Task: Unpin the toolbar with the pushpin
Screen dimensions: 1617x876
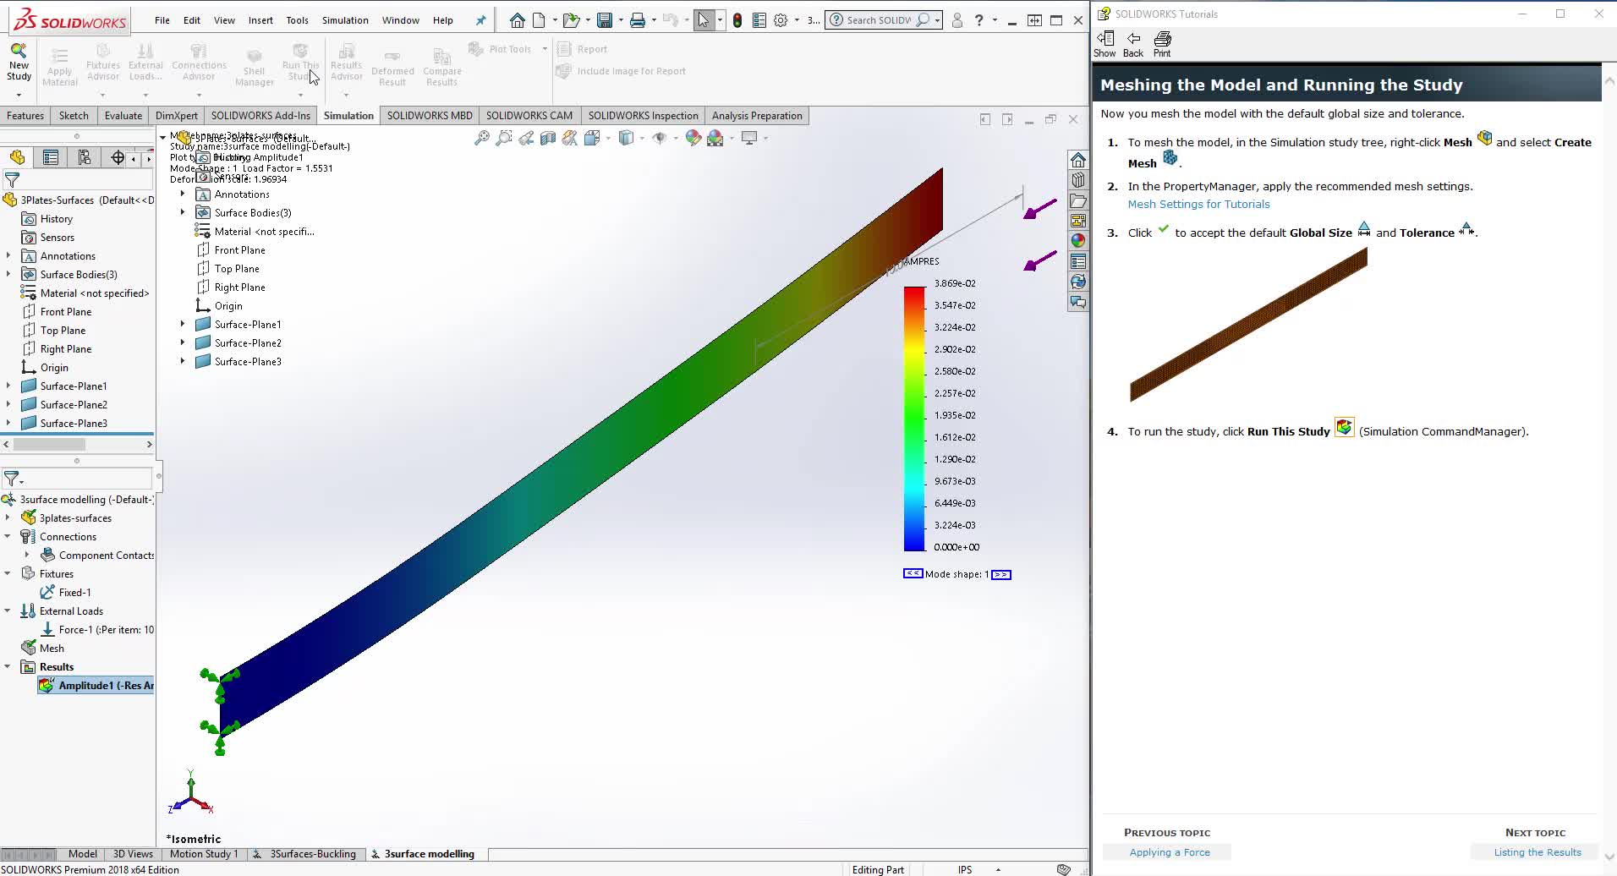Action: pos(479,19)
